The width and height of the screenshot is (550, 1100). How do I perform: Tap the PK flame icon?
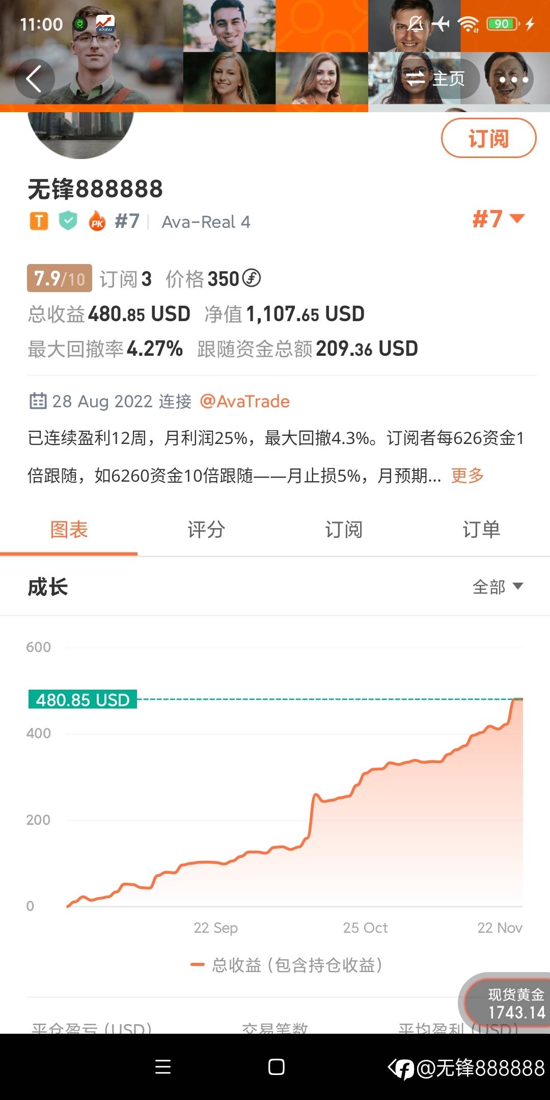[97, 222]
